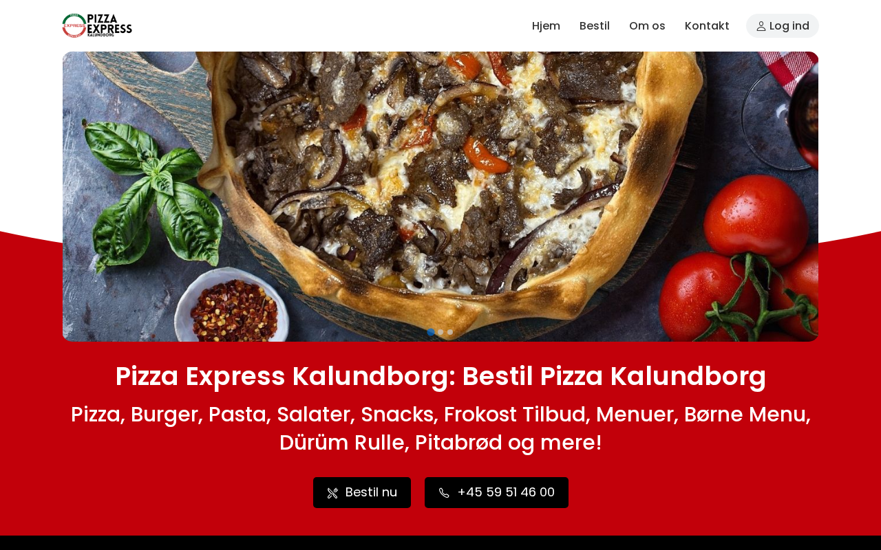Navigate to Kontakt

pos(707,25)
